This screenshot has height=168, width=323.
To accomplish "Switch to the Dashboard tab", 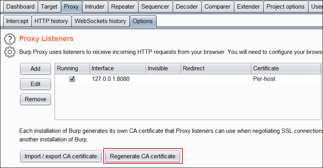I will (20, 7).
